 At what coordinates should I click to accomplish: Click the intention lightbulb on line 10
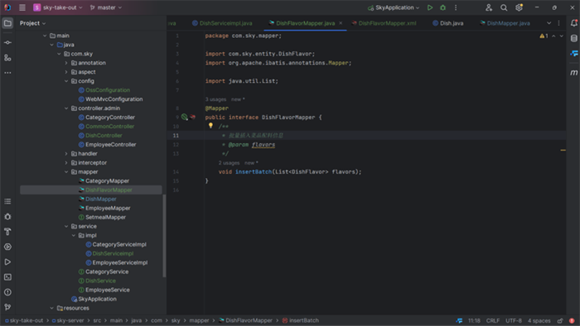click(210, 126)
